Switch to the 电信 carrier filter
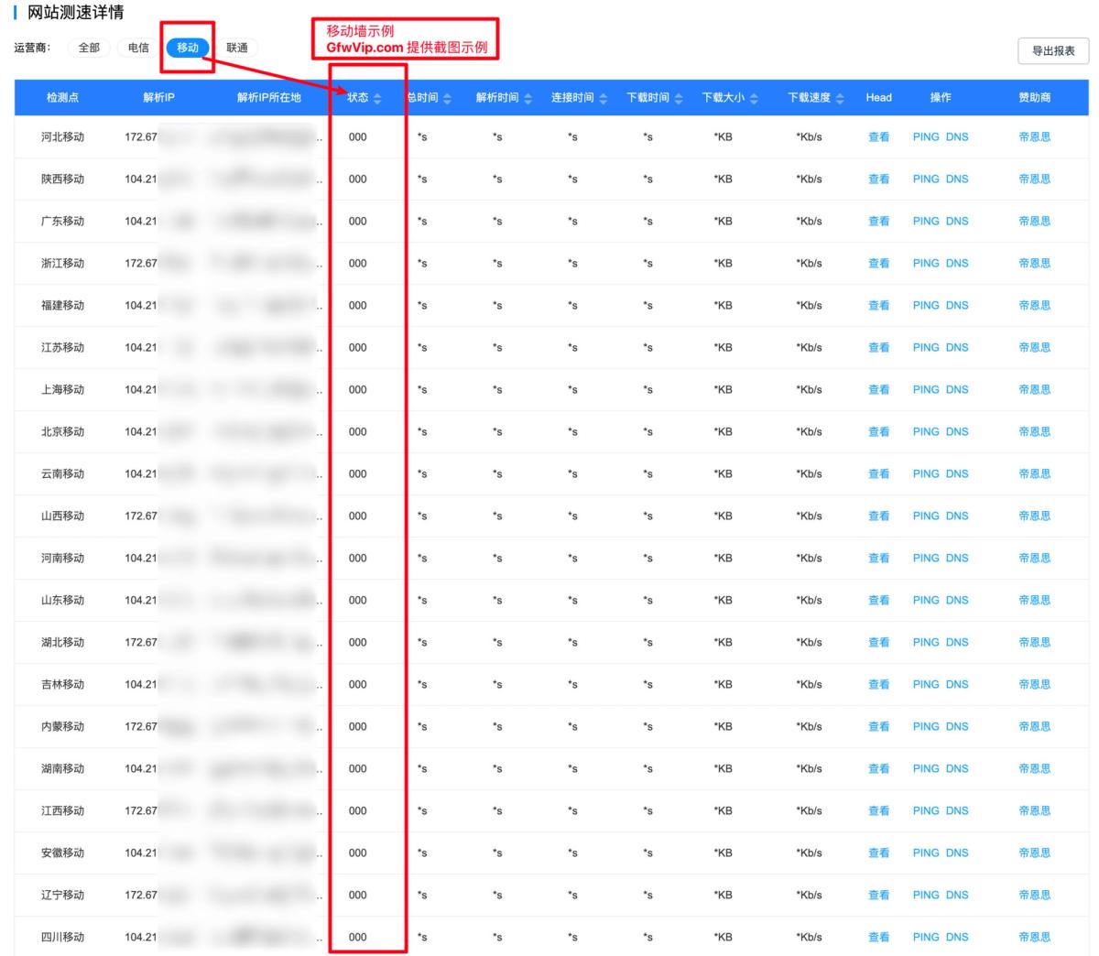Viewport: 1099px width, 956px height. coord(138,48)
